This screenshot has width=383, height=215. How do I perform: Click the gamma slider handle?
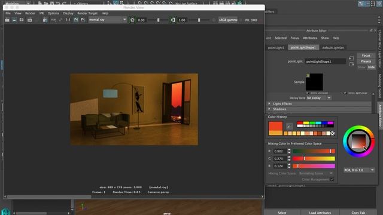(x=199, y=20)
